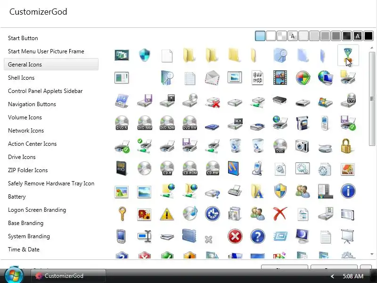
Task: Show hidden tray icons arrow
Action: pos(332,276)
